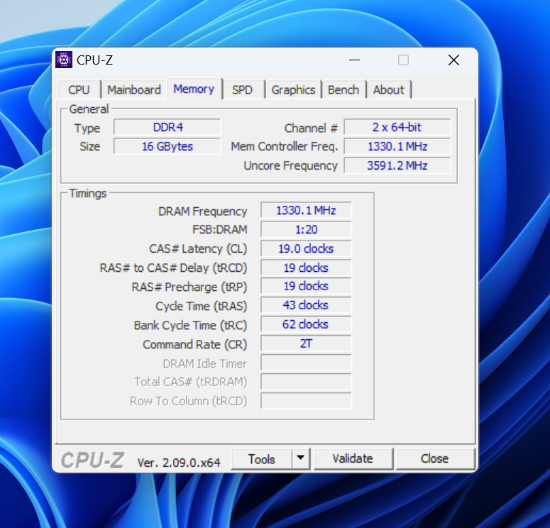
Task: Click the FSB:DRAM value 1:20
Action: click(x=306, y=229)
